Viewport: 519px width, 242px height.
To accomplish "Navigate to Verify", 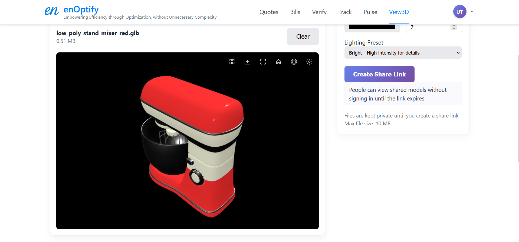I will point(319,12).
